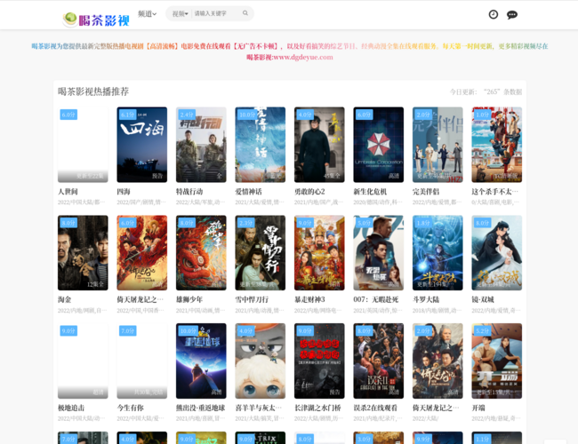Click the 人世间 title link
This screenshot has width=578, height=444.
point(68,192)
